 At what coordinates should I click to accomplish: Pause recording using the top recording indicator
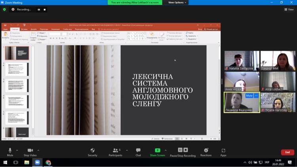coord(39,9)
